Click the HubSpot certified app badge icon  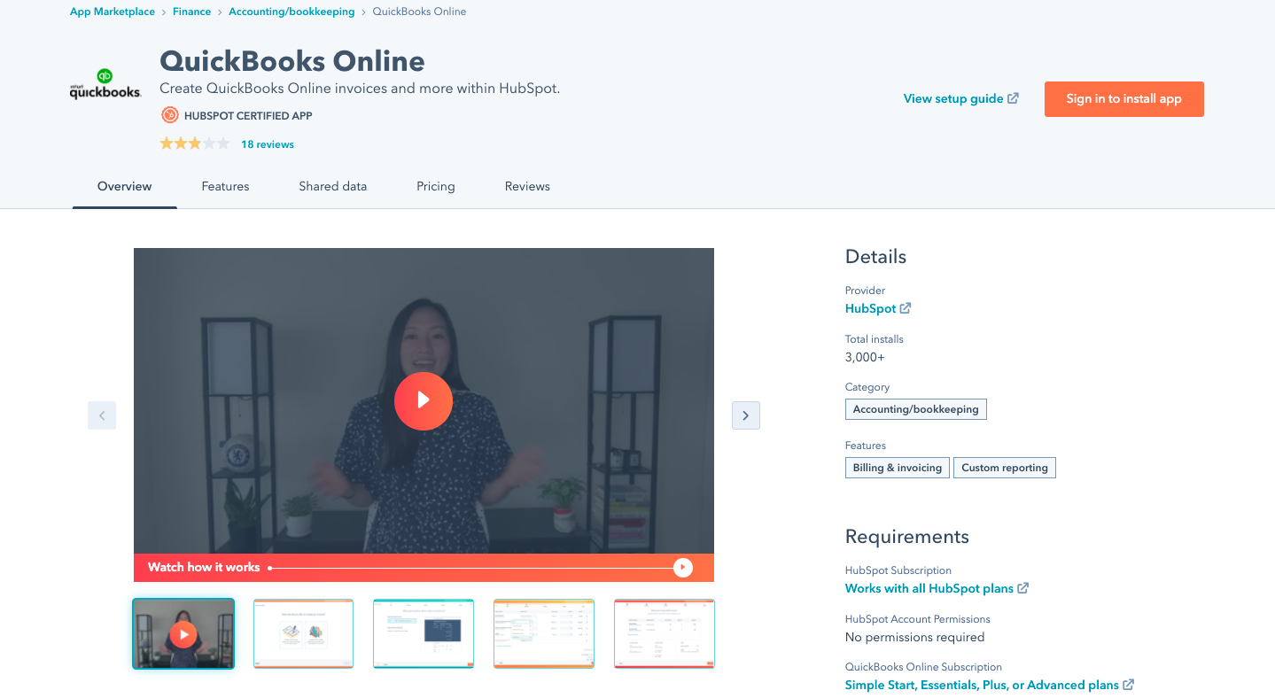coord(170,115)
